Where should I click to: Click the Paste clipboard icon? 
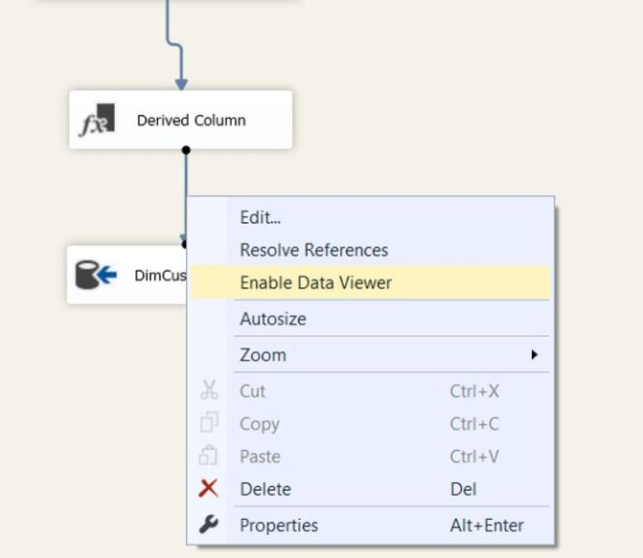209,456
